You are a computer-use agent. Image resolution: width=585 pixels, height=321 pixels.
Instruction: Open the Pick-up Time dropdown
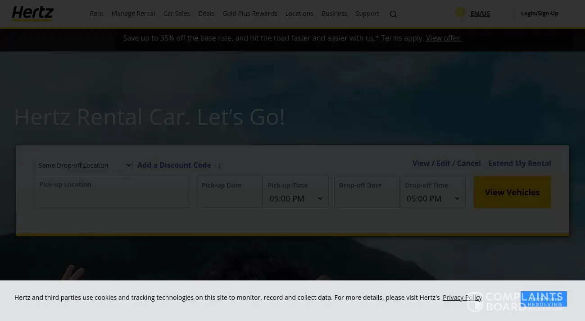tap(295, 198)
